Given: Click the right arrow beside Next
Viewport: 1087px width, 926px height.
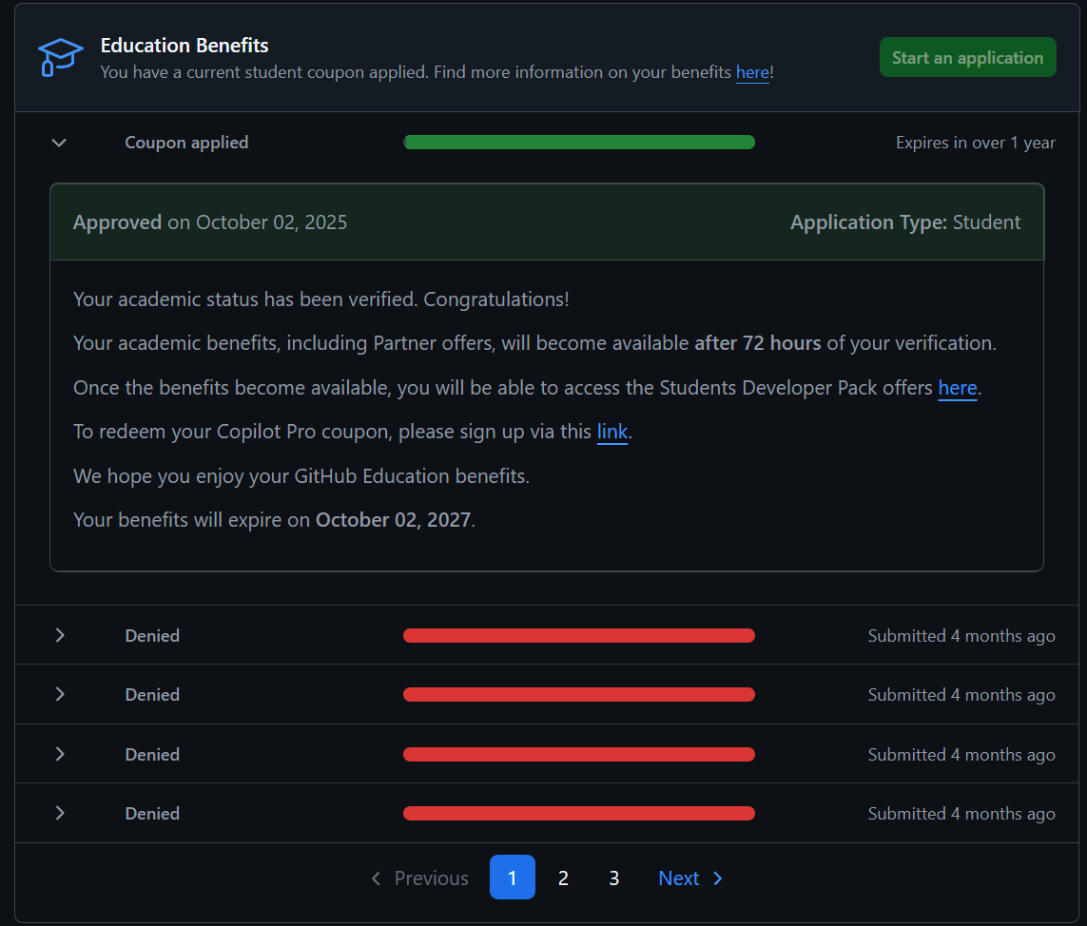Looking at the screenshot, I should click(718, 878).
